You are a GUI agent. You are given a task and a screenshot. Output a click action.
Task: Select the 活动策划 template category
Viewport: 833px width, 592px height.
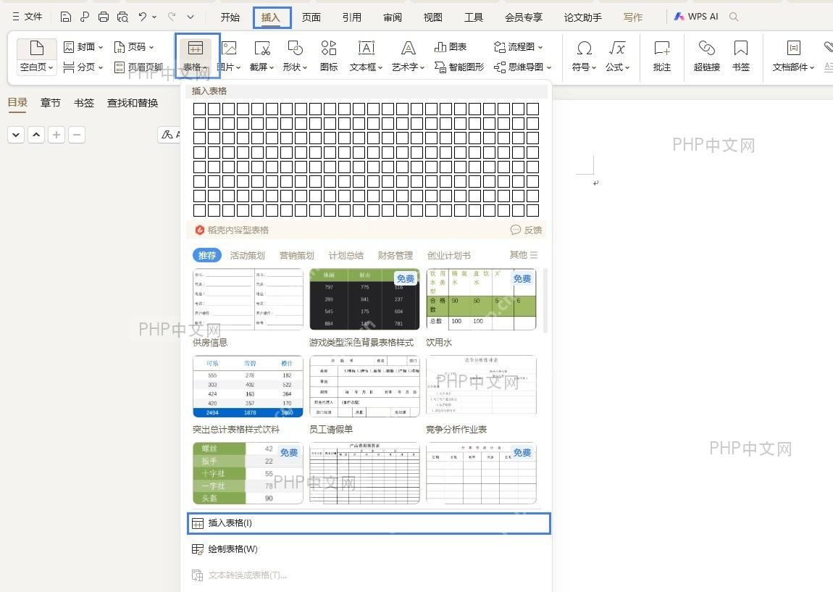click(247, 255)
